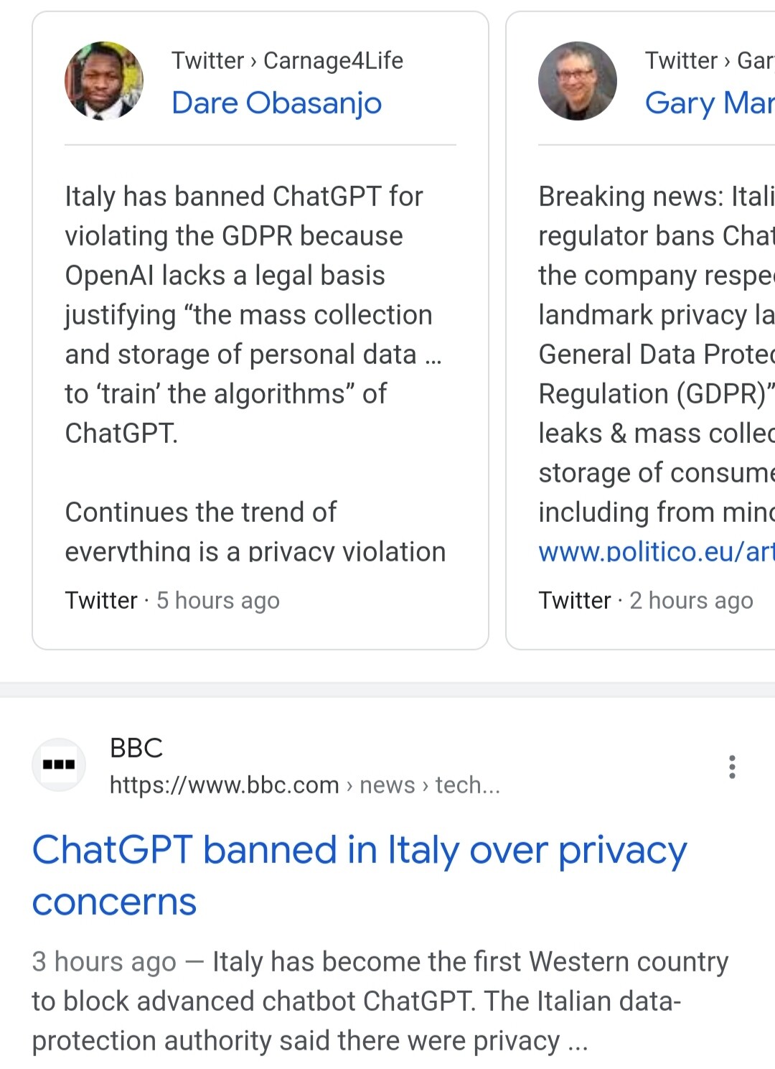Tap the BBC source name label

pyautogui.click(x=136, y=748)
